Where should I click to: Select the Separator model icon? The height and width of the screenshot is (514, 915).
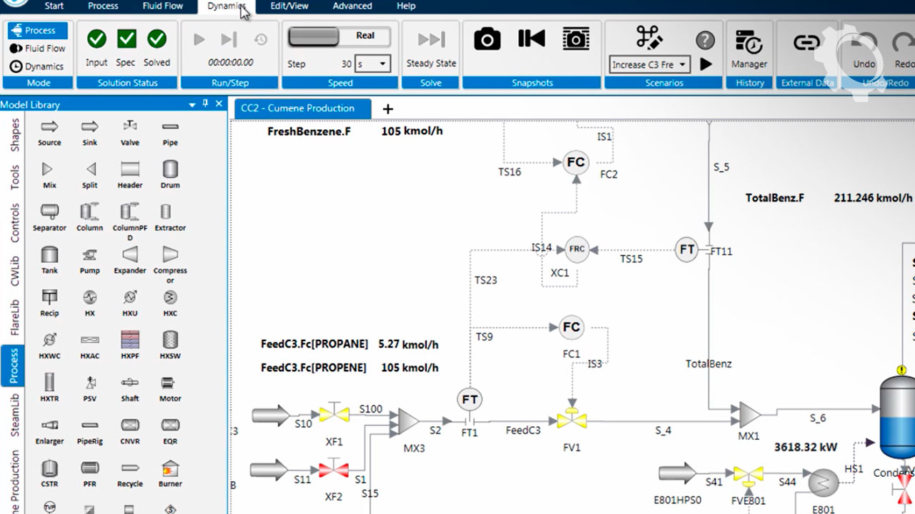point(49,212)
